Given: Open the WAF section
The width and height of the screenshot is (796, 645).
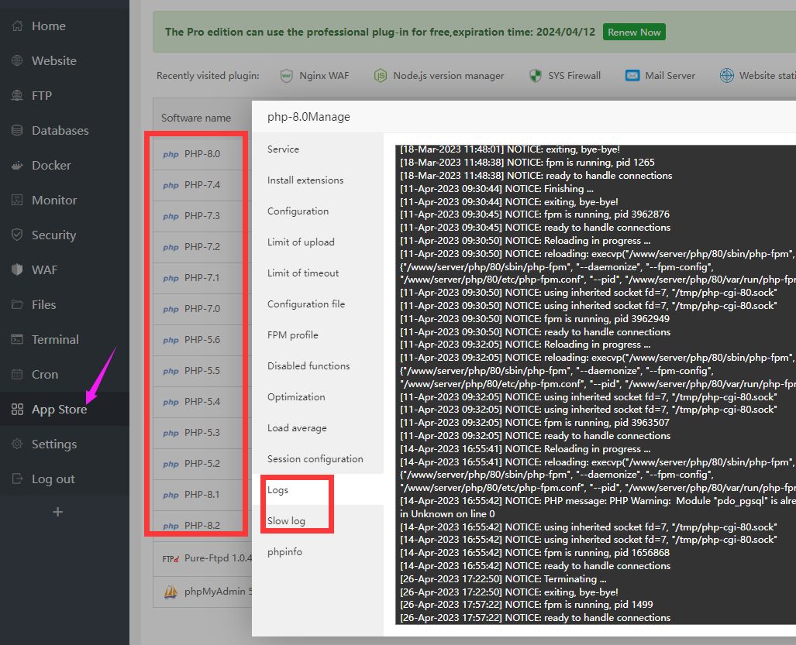Looking at the screenshot, I should tap(43, 269).
